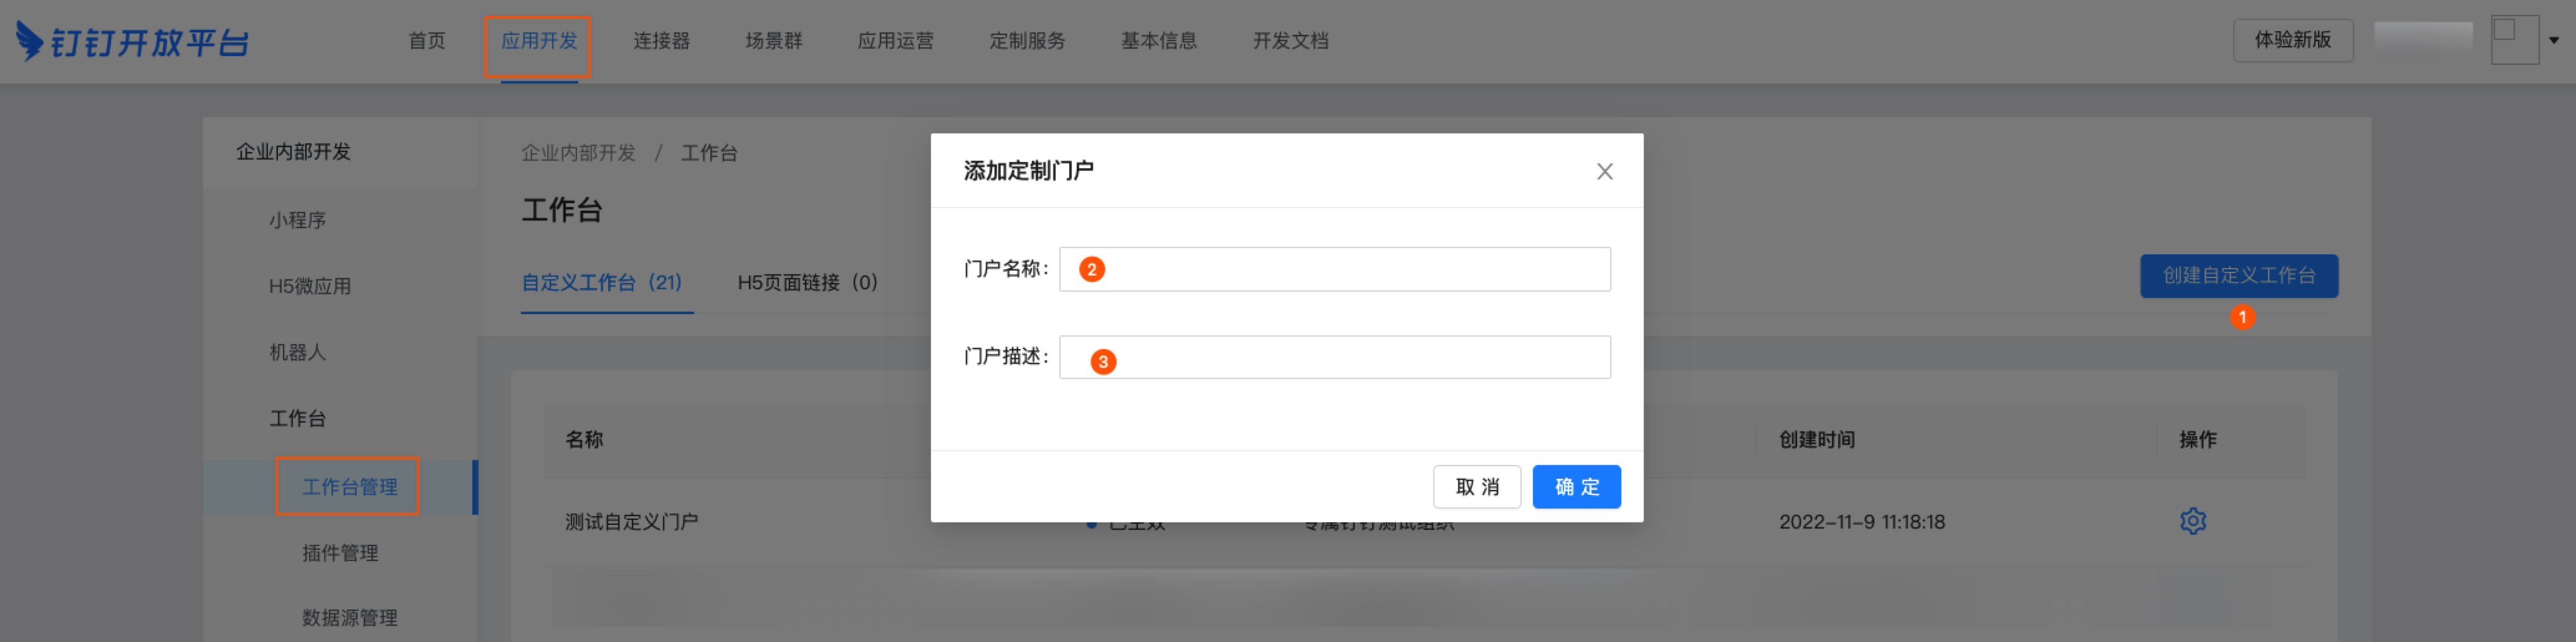Click the 取消 button
This screenshot has height=642, width=2576.
1476,487
